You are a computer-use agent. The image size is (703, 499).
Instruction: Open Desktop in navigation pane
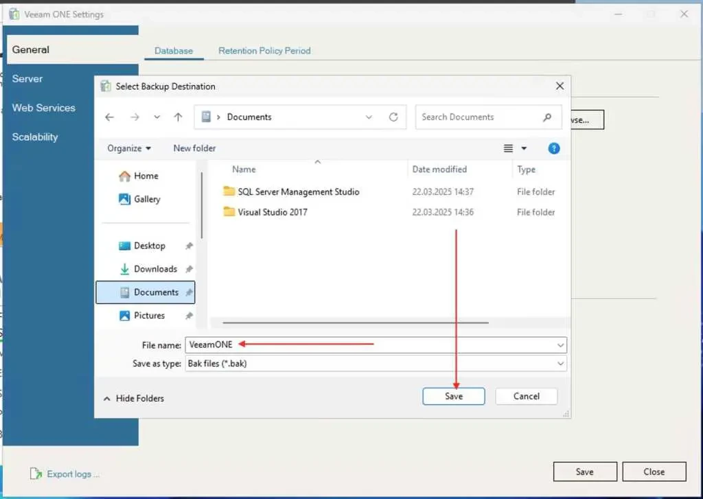click(x=149, y=246)
